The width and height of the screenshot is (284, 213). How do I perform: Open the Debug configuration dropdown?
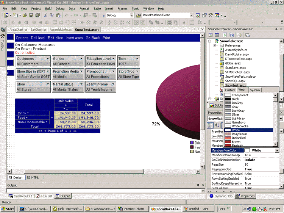pyautogui.click(x=132, y=16)
